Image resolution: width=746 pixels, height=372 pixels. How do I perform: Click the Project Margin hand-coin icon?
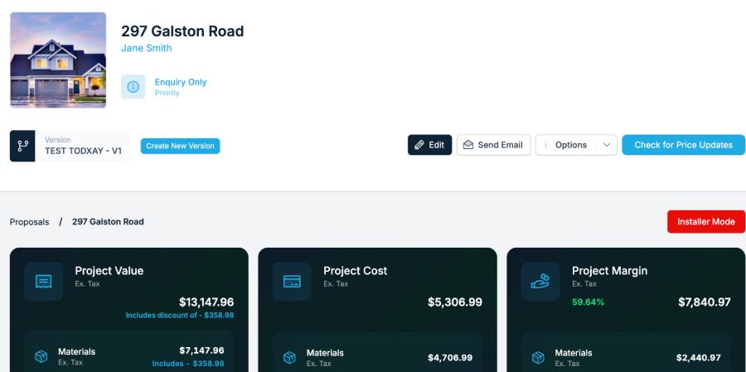click(x=540, y=282)
